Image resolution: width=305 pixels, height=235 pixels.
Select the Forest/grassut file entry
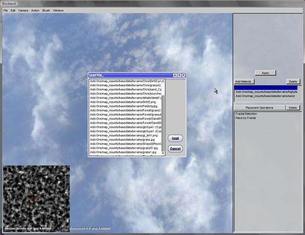pos(126,114)
